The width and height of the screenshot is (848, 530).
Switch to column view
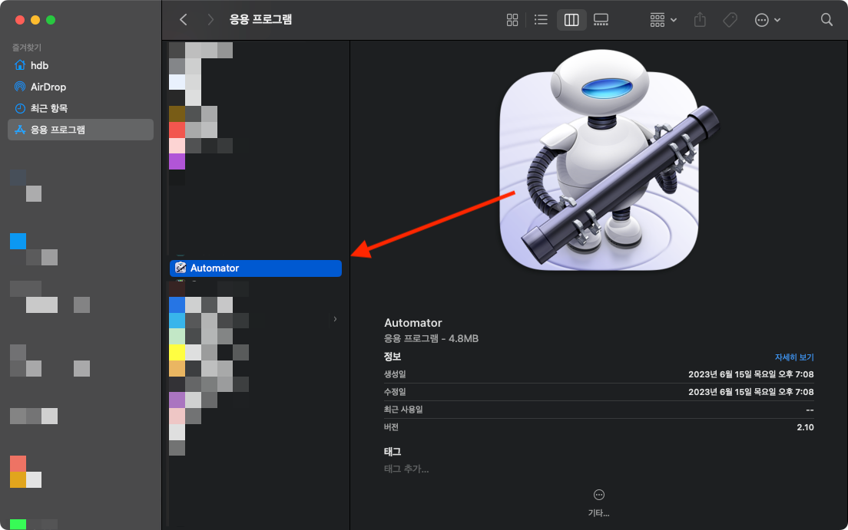(x=571, y=20)
